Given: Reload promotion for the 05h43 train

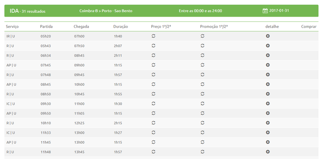Looking at the screenshot, I should [202, 45].
